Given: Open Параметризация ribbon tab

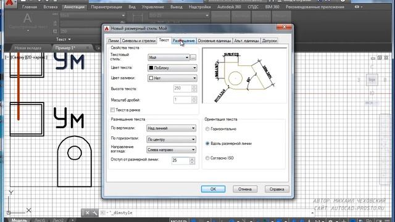Looking at the screenshot, I should [x=107, y=7].
